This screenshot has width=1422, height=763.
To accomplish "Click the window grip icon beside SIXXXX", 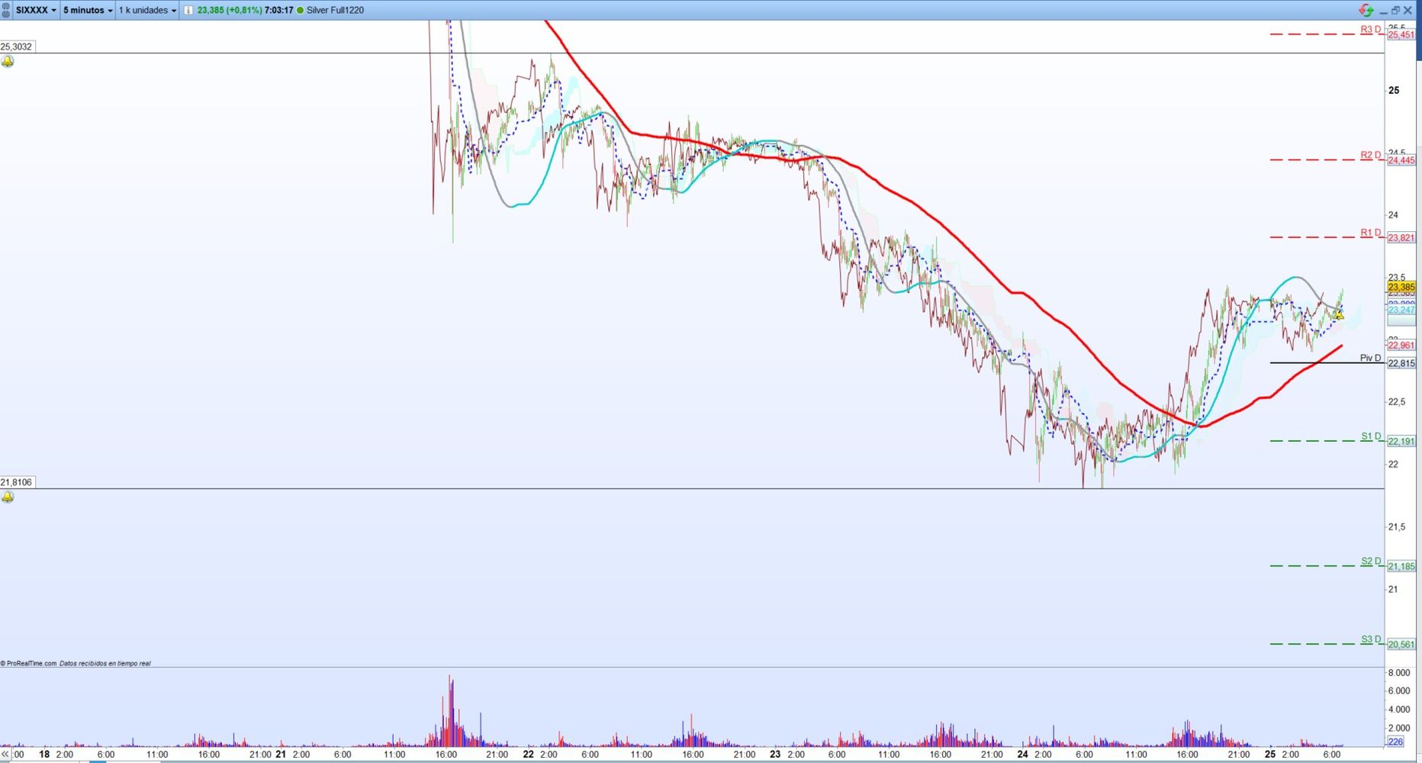I will point(7,10).
